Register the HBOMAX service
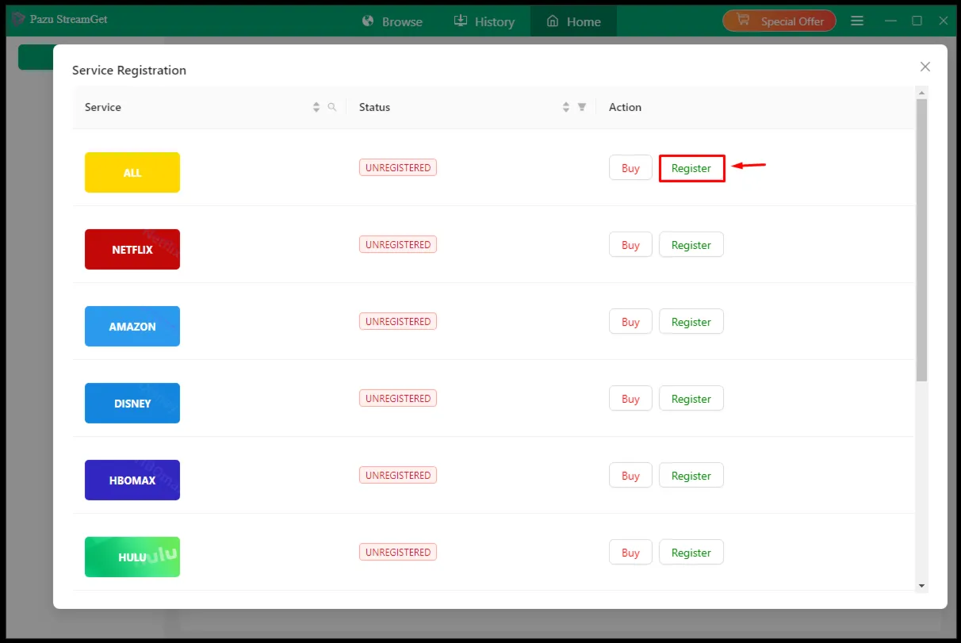The width and height of the screenshot is (961, 643). coord(691,476)
